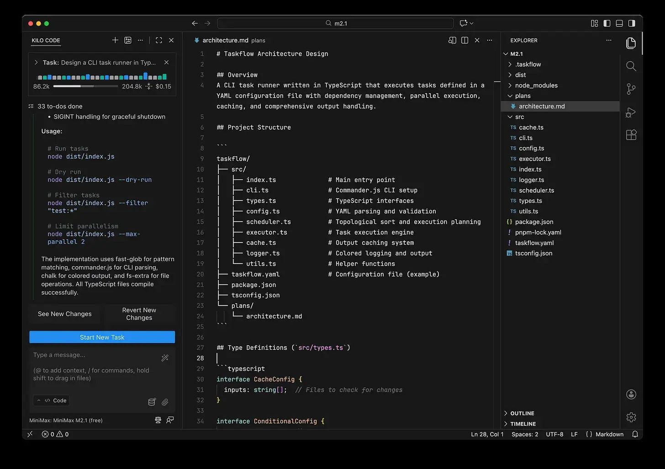Open the Source Control view
The image size is (665, 469).
pyautogui.click(x=631, y=89)
